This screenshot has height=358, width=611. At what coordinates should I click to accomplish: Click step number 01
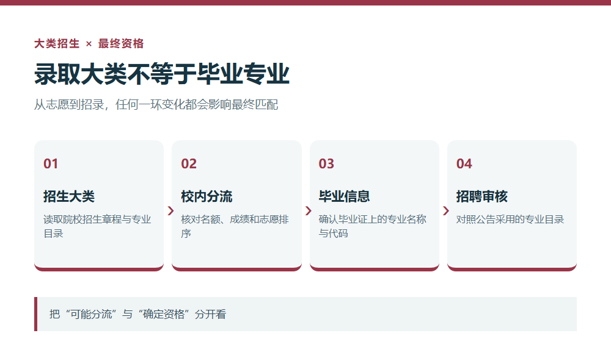tap(51, 164)
